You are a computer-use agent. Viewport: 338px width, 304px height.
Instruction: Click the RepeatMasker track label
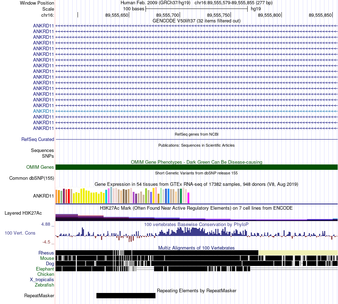point(39,296)
